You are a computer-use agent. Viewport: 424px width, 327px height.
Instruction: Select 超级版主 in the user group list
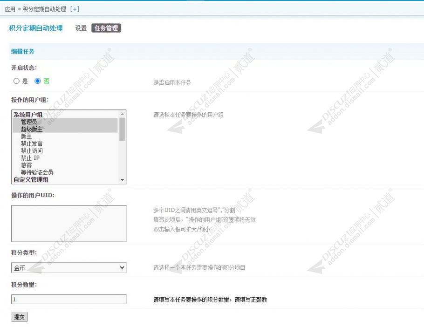[x=65, y=129]
